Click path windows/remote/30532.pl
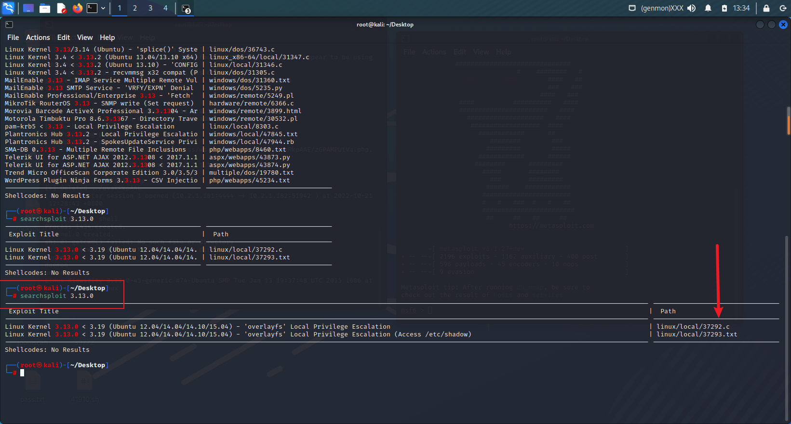Screen dimensions: 791x424 coord(254,119)
